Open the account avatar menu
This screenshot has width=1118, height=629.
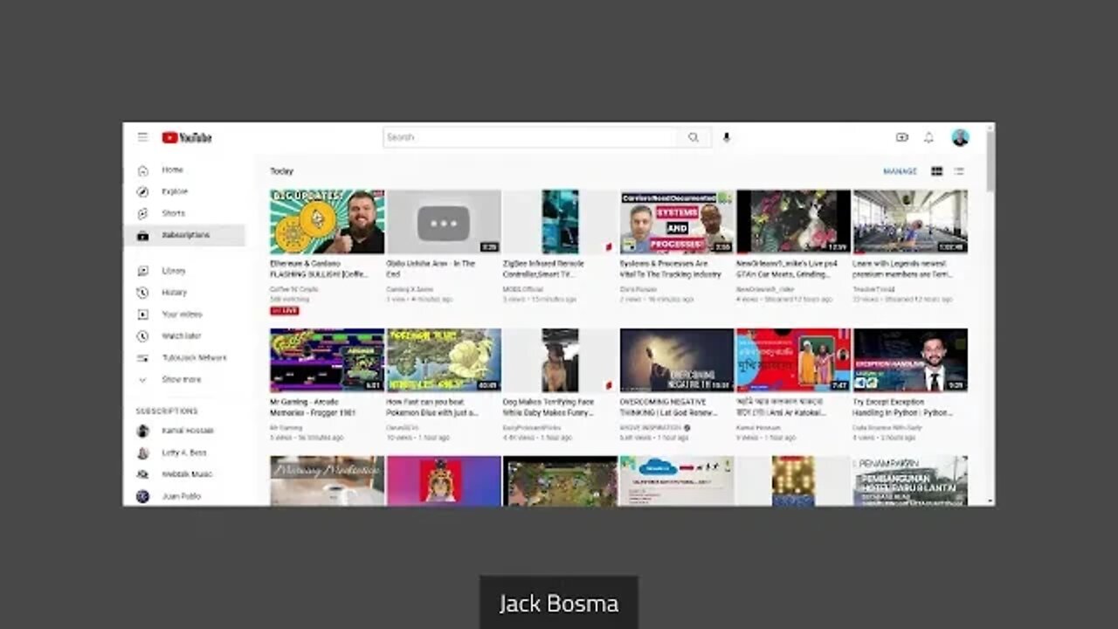point(960,137)
